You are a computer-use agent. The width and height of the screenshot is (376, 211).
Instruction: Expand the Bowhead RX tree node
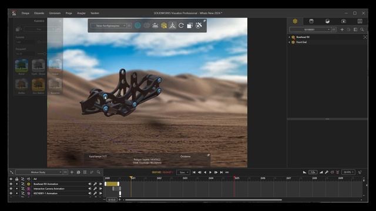(290, 37)
